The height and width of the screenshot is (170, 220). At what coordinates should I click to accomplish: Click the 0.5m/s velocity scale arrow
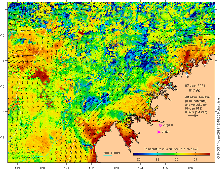pos(193,115)
